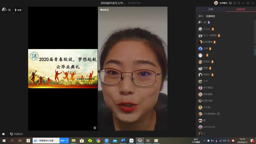The height and width of the screenshot is (144, 256).
Task: Click the speaker name label on the video
Action: (104, 10)
